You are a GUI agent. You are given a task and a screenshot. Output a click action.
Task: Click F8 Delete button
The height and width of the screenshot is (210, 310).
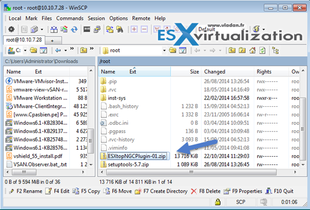[x=205, y=191]
